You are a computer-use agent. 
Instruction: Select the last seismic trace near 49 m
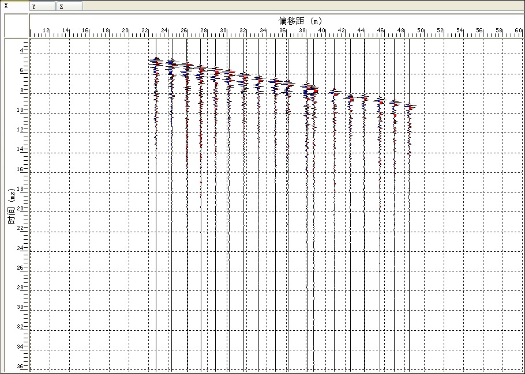pos(409,205)
